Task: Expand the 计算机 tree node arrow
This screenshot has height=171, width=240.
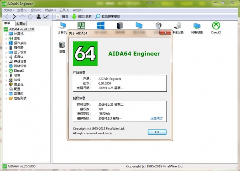Action: click(x=6, y=34)
